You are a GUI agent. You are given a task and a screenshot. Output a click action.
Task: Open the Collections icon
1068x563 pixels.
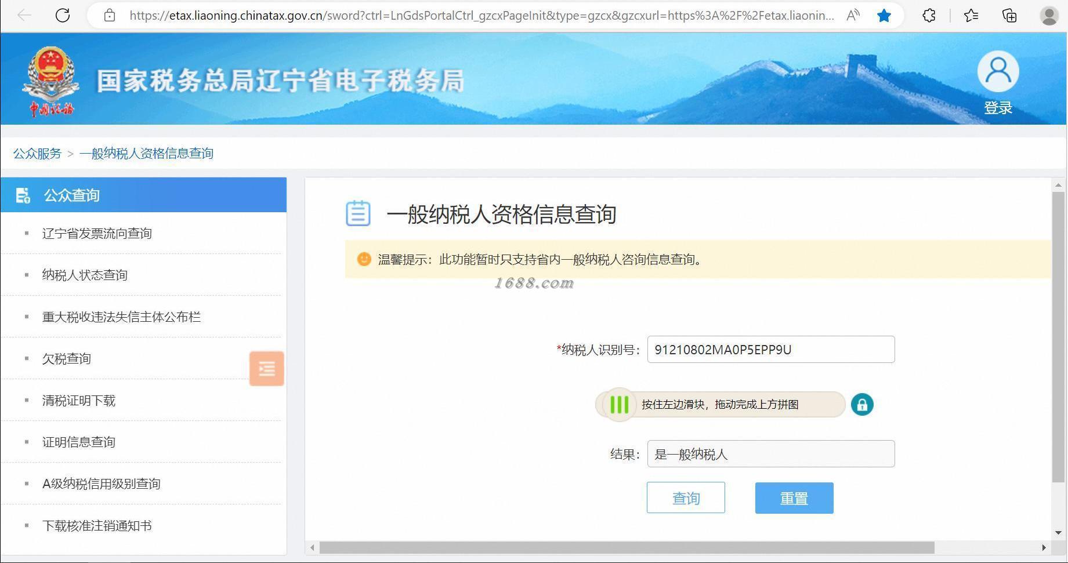point(1009,16)
